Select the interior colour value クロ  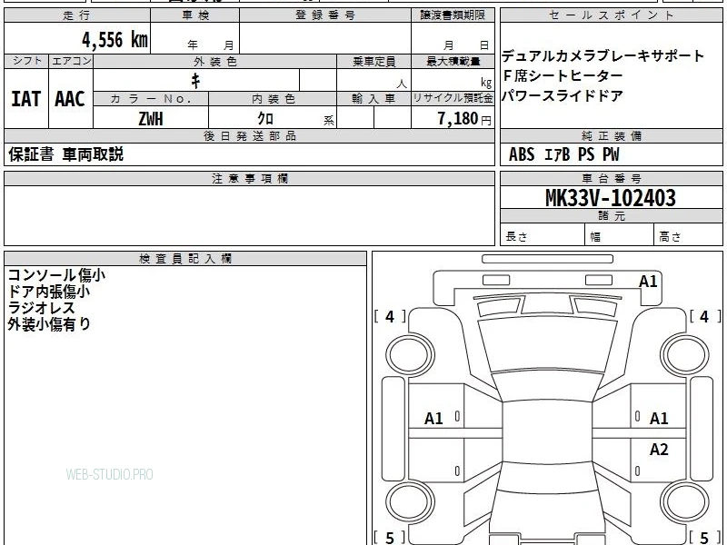pyautogui.click(x=265, y=119)
